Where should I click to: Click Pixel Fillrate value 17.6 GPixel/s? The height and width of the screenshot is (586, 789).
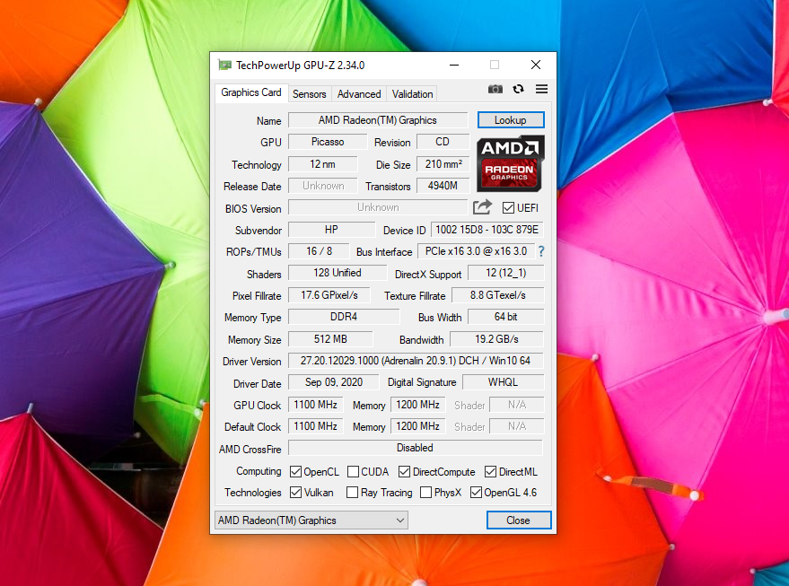pos(329,295)
